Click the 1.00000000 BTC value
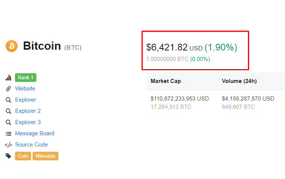Screen dimensions: 285x179 coord(167,59)
